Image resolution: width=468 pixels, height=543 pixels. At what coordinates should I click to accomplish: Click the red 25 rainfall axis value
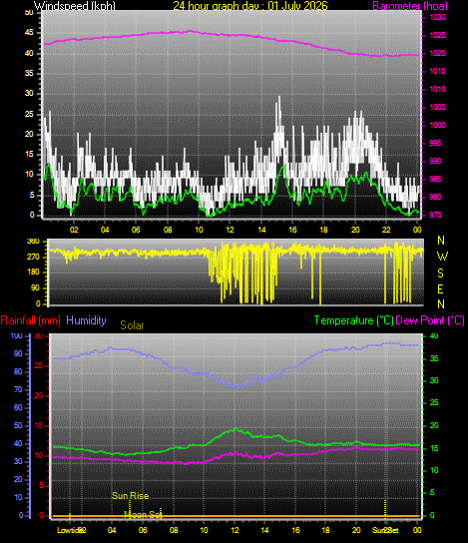pyautogui.click(x=39, y=366)
